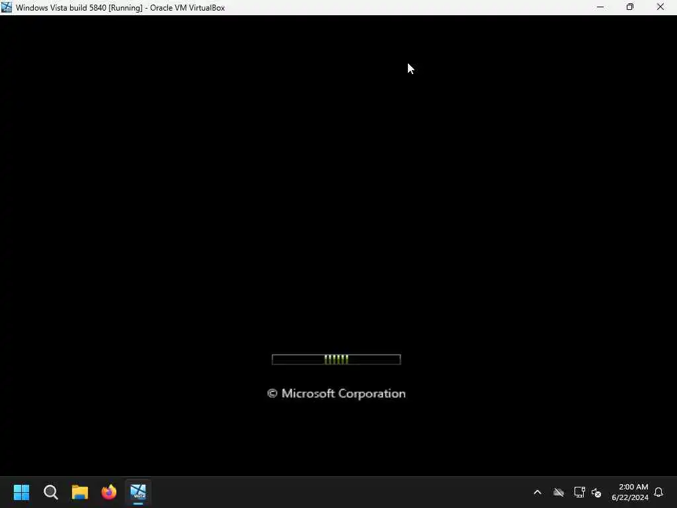Screen dimensions: 677x508
Task: Minimize the VirtualBox window
Action: (x=600, y=7)
